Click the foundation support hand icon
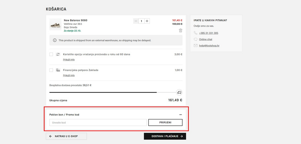This screenshot has height=144, width=301. point(58,70)
